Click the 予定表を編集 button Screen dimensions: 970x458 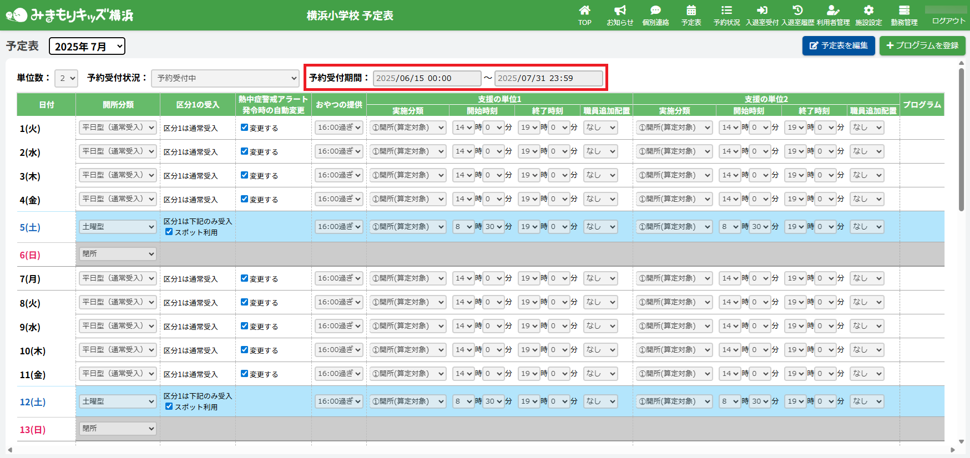[x=838, y=45]
